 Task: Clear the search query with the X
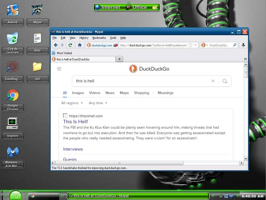pyautogui.click(x=213, y=81)
